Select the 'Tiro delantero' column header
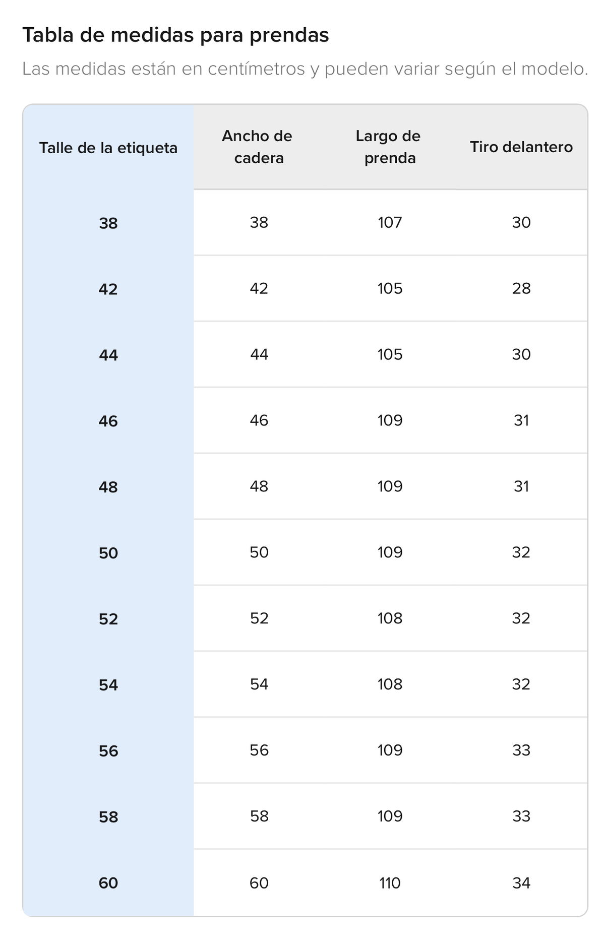605x947 pixels. coord(521,147)
